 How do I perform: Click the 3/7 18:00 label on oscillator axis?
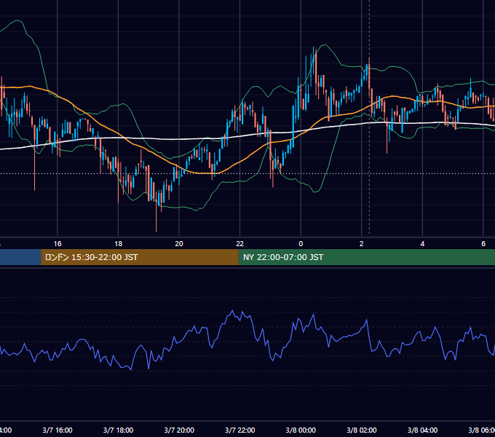point(118,430)
